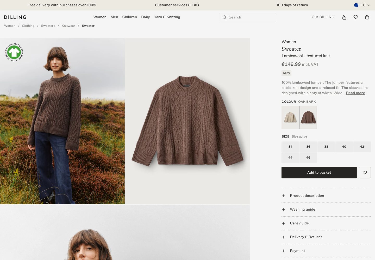The height and width of the screenshot is (260, 375).
Task: Select size 36
Action: [308, 147]
